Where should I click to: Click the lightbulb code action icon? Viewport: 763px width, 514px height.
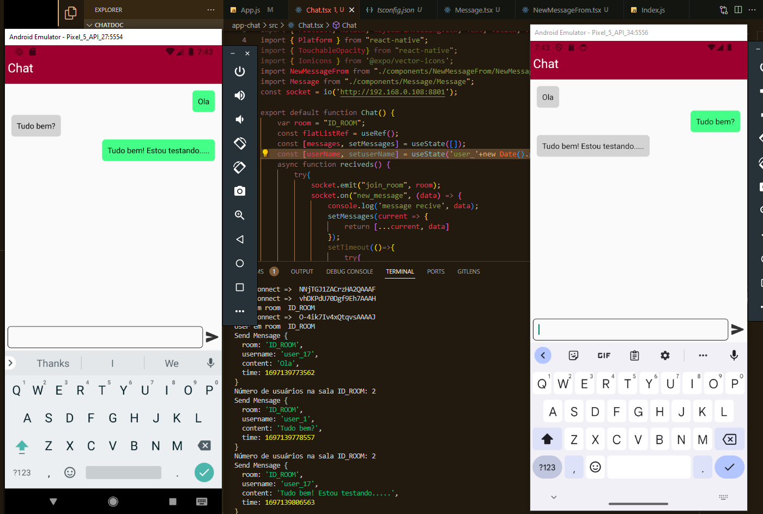[x=265, y=154]
